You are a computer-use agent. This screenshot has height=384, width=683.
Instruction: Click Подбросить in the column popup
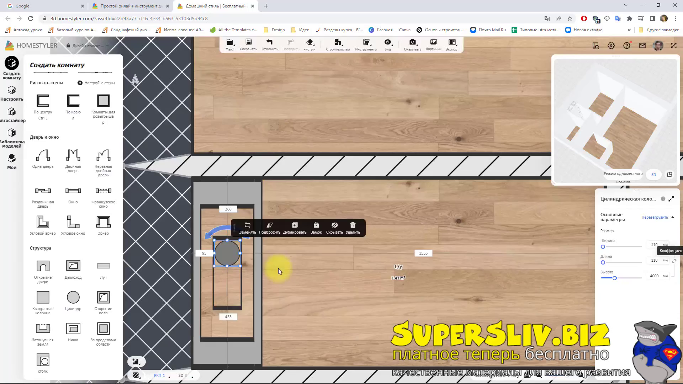click(270, 228)
